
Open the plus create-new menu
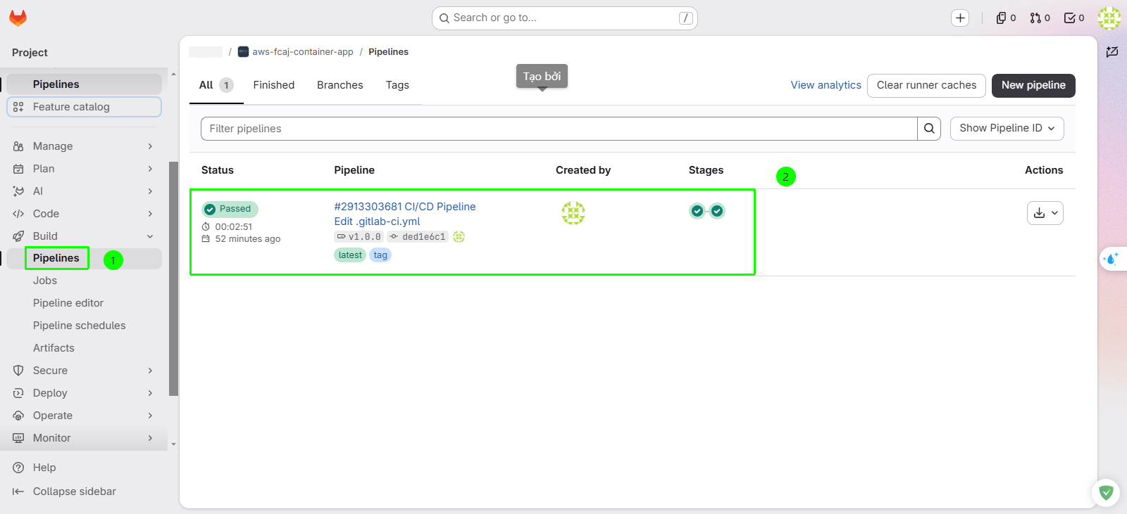coord(960,18)
